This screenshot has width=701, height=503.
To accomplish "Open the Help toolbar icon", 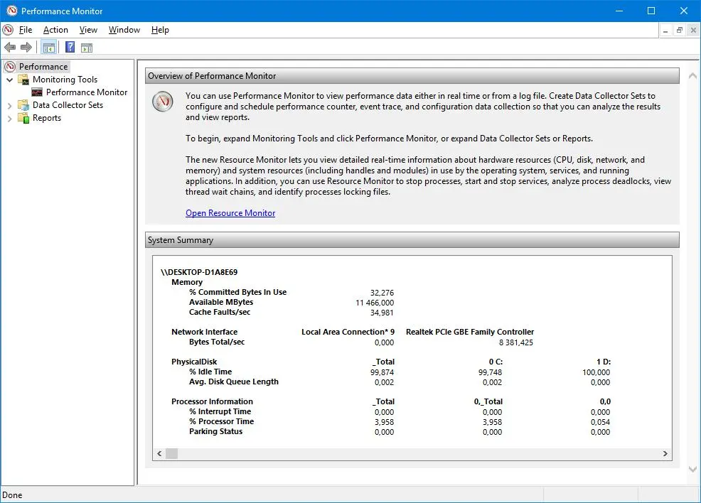I will (x=70, y=48).
